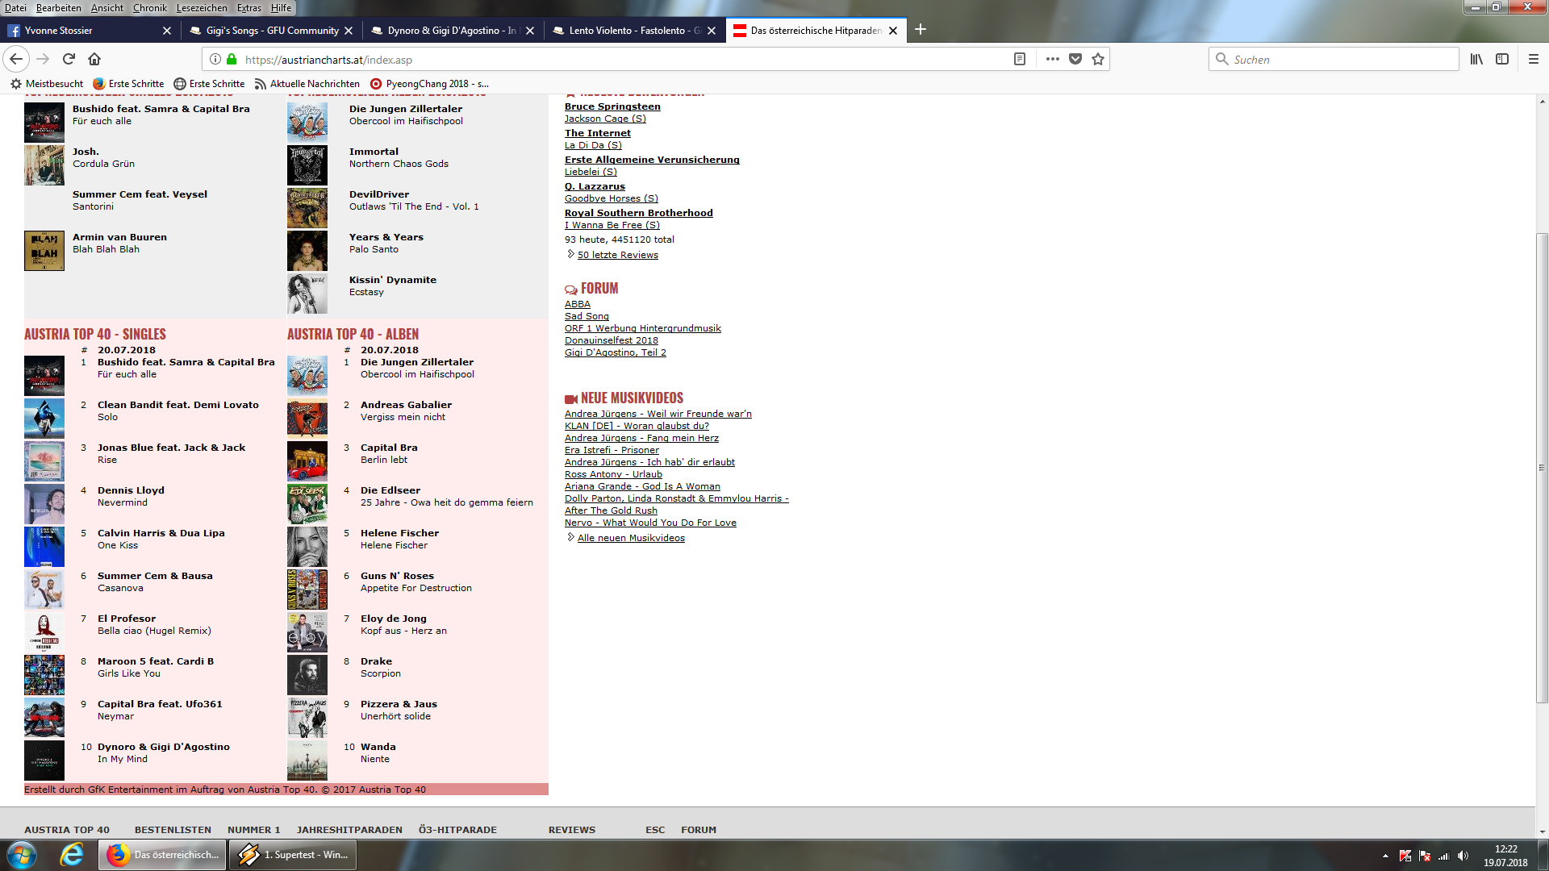Click the browser Forward arrow button
1549x871 pixels.
(x=43, y=59)
